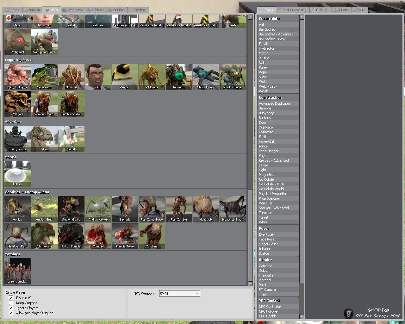Select the Ball Socket - Advanced tool
The image size is (405, 324).
(278, 34)
